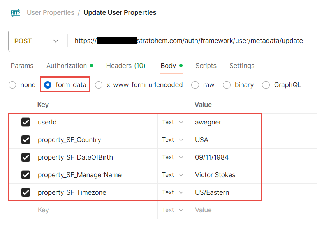Click the HTTP request icon

[16, 13]
